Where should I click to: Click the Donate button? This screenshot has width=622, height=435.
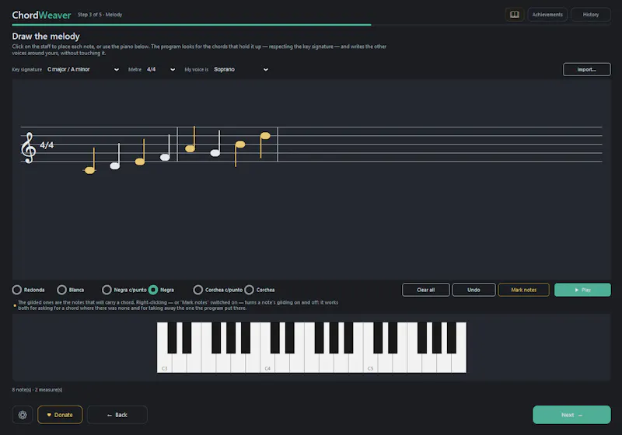point(60,415)
